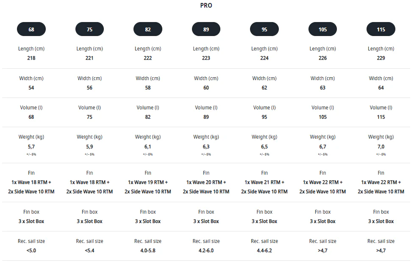Screen dimensions: 414x262
Task: Click width value 64
Action: [381, 88]
